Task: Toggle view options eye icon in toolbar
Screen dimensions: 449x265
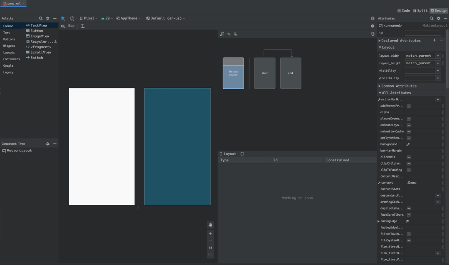Action: coord(63,26)
